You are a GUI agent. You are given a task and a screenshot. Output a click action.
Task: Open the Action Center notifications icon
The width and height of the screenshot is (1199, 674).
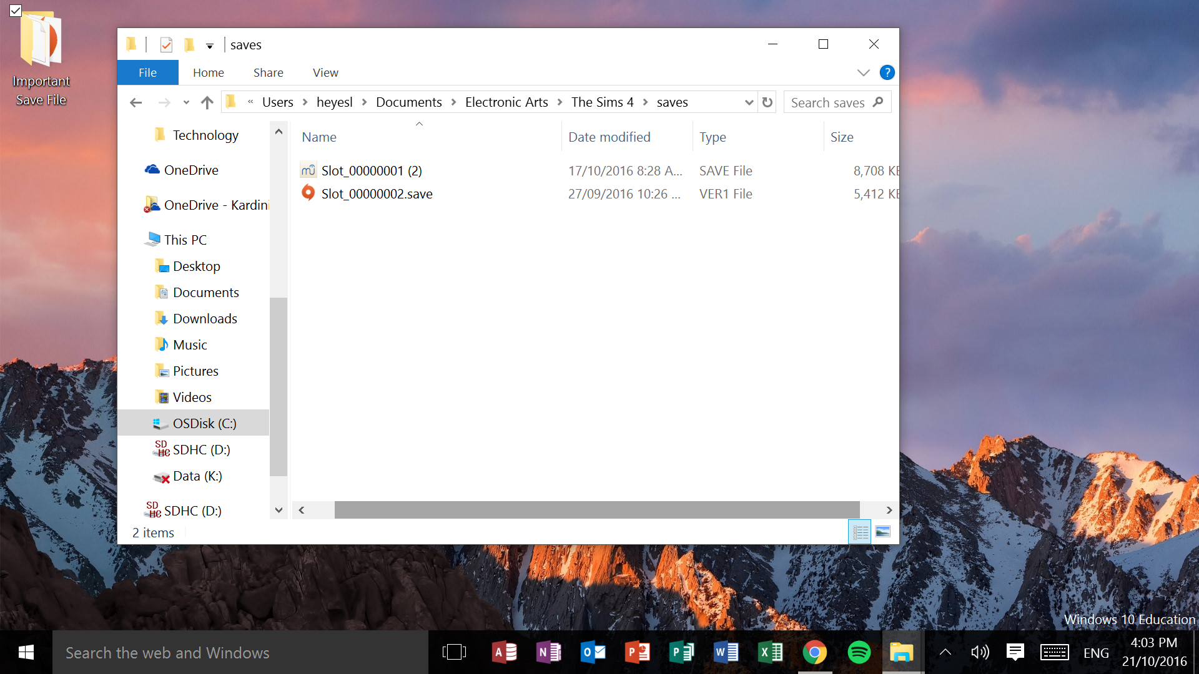click(1015, 652)
